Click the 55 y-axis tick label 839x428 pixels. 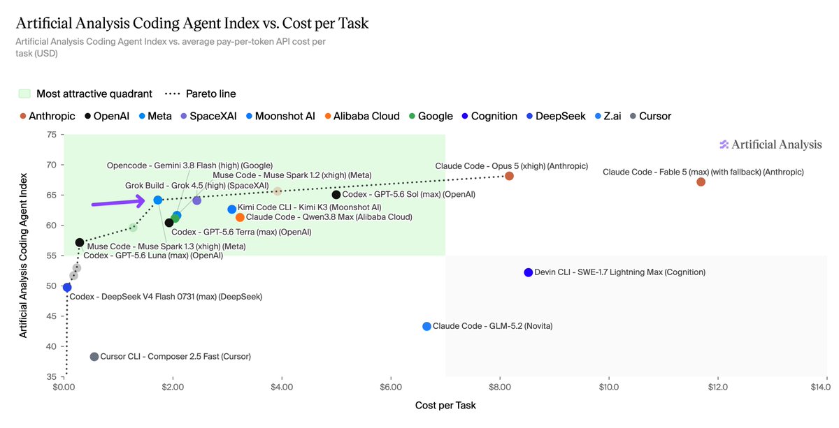point(52,256)
